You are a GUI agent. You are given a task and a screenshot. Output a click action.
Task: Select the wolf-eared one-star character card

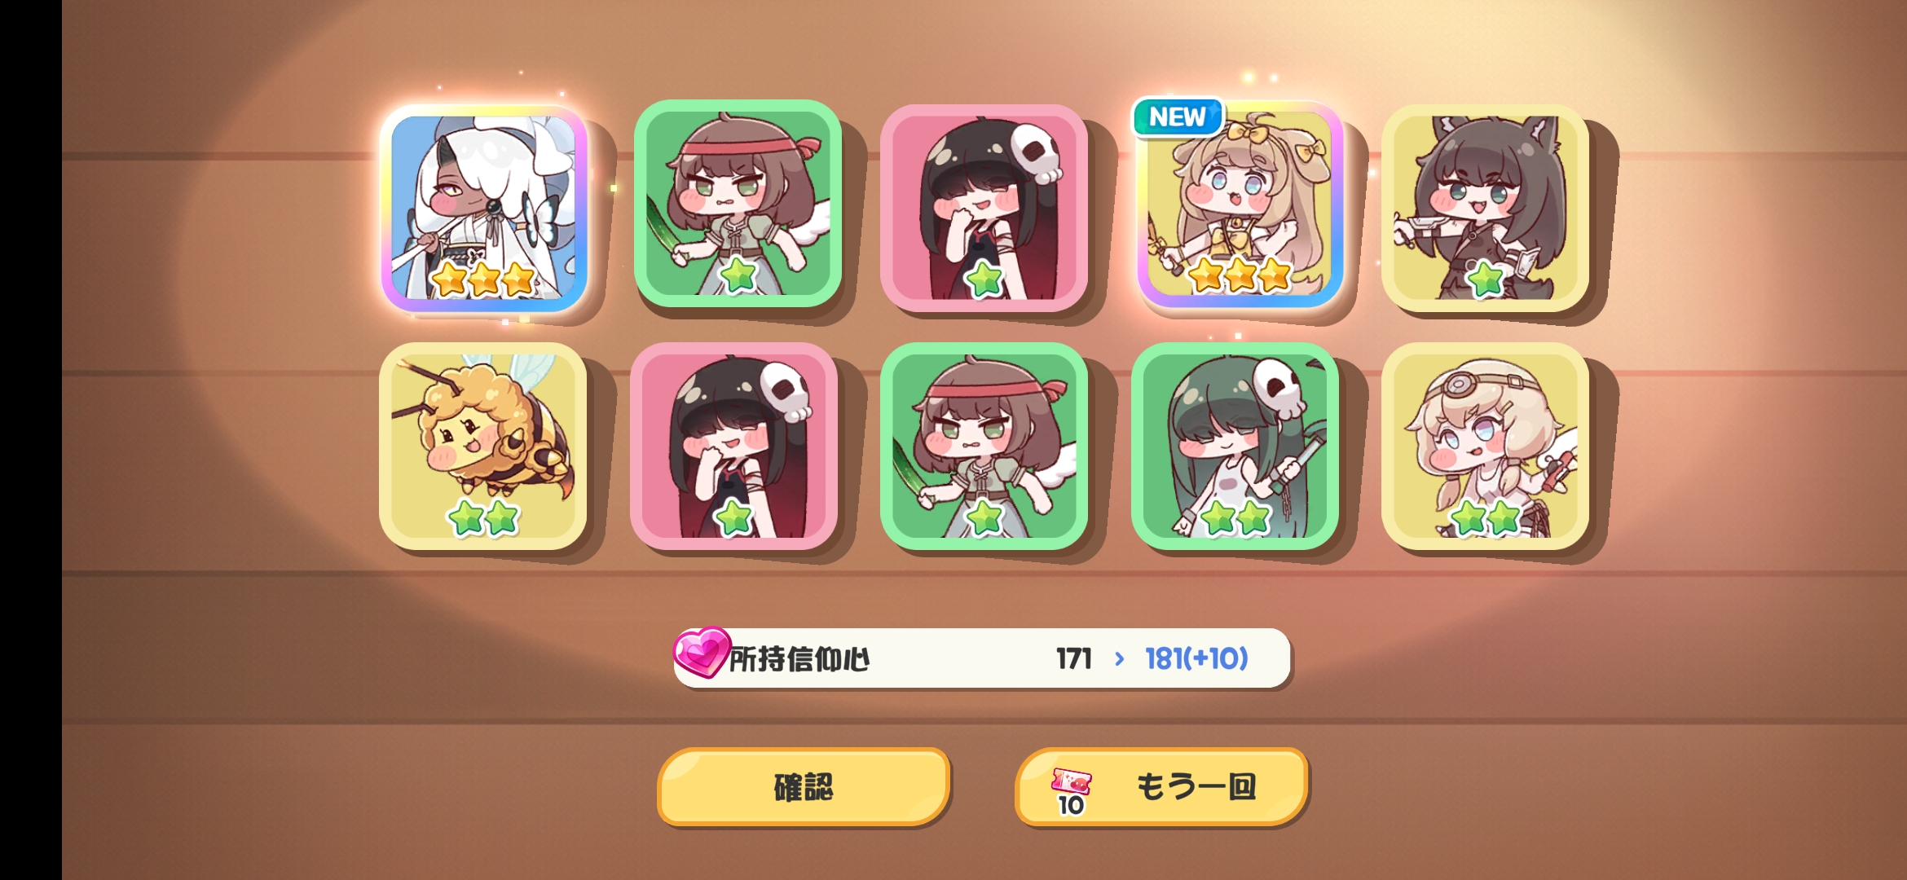pyautogui.click(x=1485, y=208)
